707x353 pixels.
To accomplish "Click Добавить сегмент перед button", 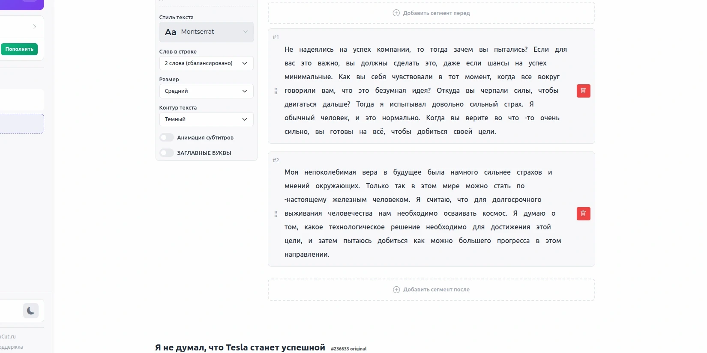I will pos(431,13).
